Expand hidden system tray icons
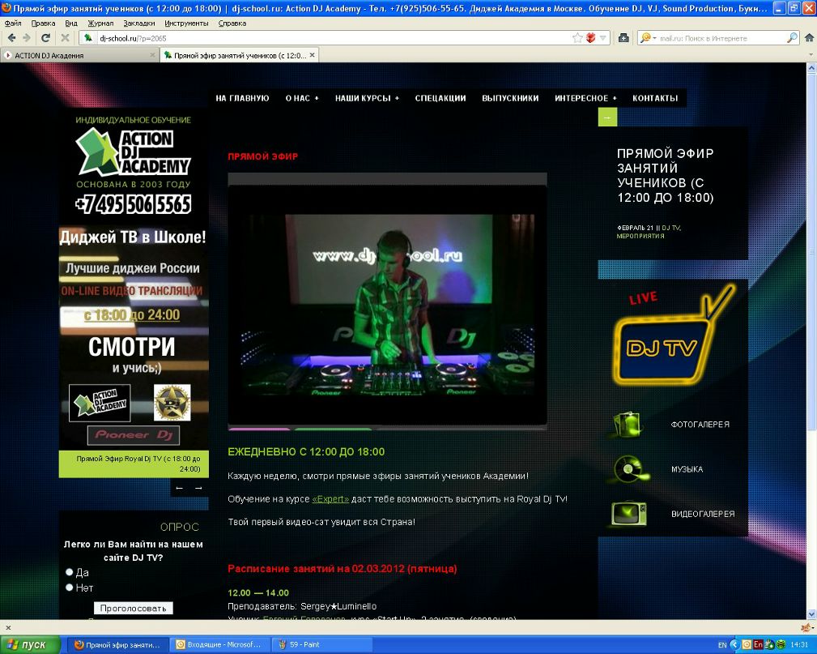 (x=734, y=644)
